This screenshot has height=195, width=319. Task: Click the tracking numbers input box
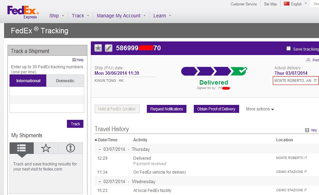point(47,100)
